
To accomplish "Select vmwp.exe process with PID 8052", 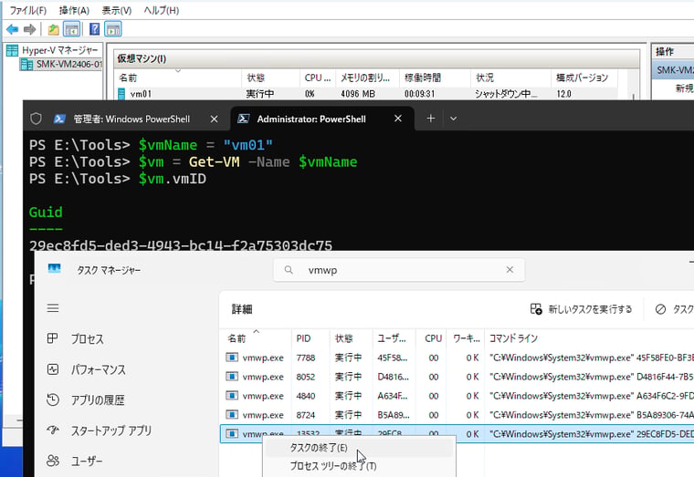I will coord(457,377).
